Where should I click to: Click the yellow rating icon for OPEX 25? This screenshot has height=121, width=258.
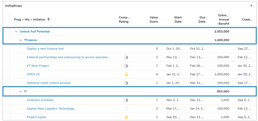click(126, 74)
